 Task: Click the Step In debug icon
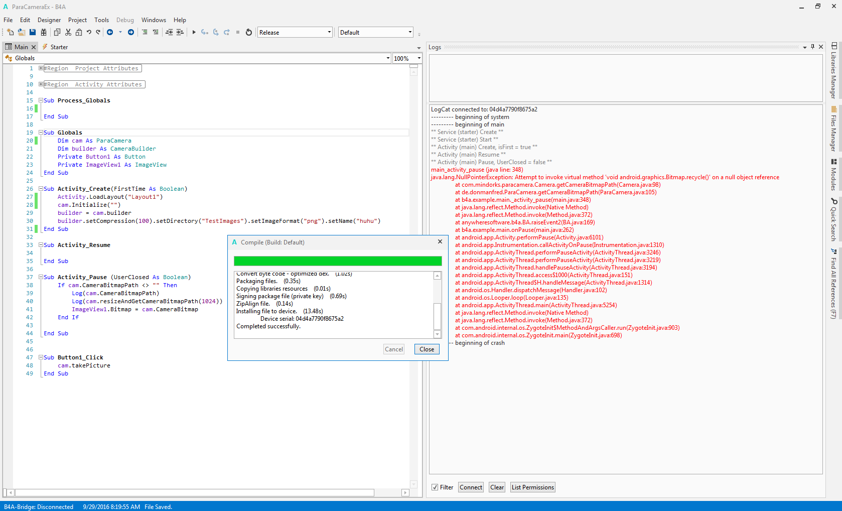[x=205, y=32]
